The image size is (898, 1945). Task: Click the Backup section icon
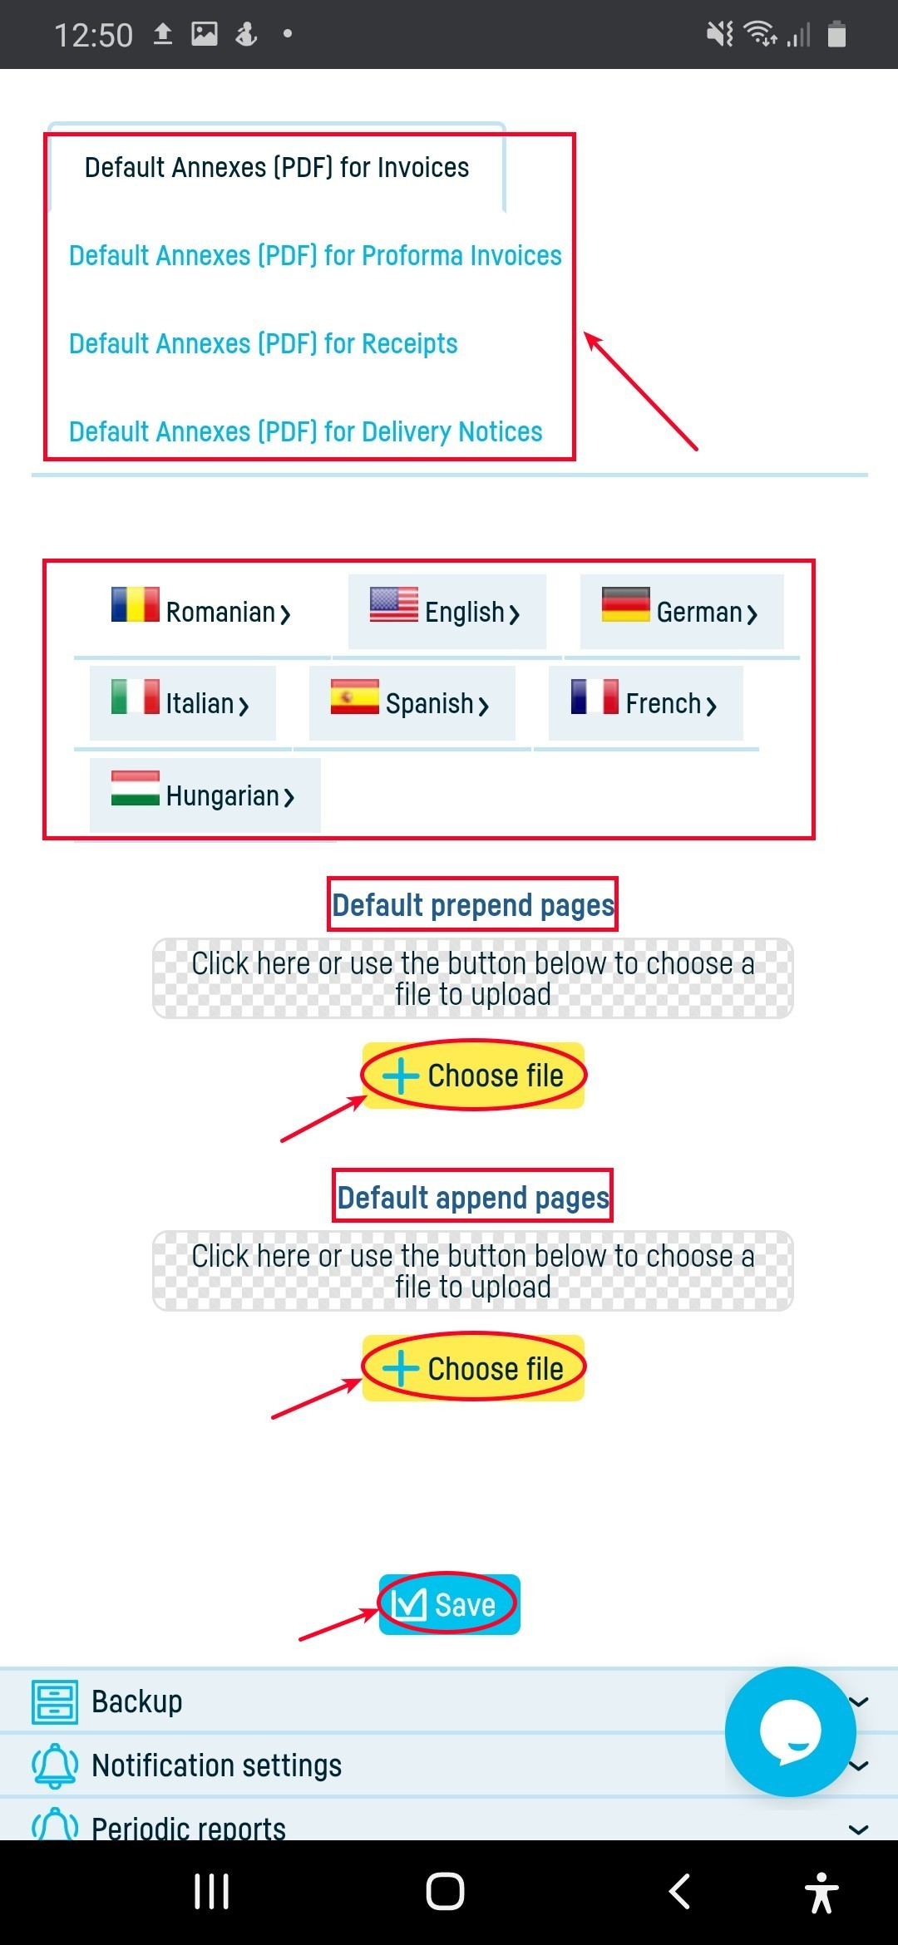point(55,1701)
